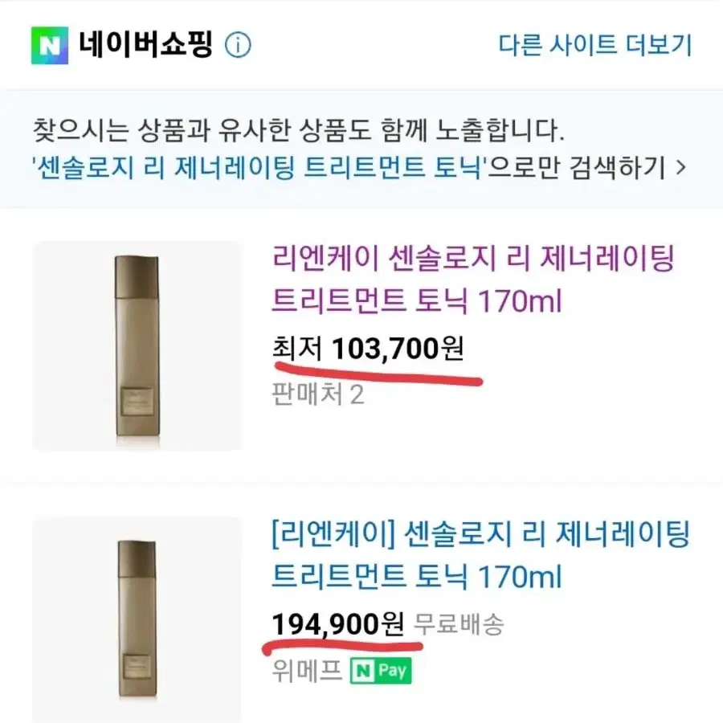Open 다른 사이트 더보기 link

595,45
